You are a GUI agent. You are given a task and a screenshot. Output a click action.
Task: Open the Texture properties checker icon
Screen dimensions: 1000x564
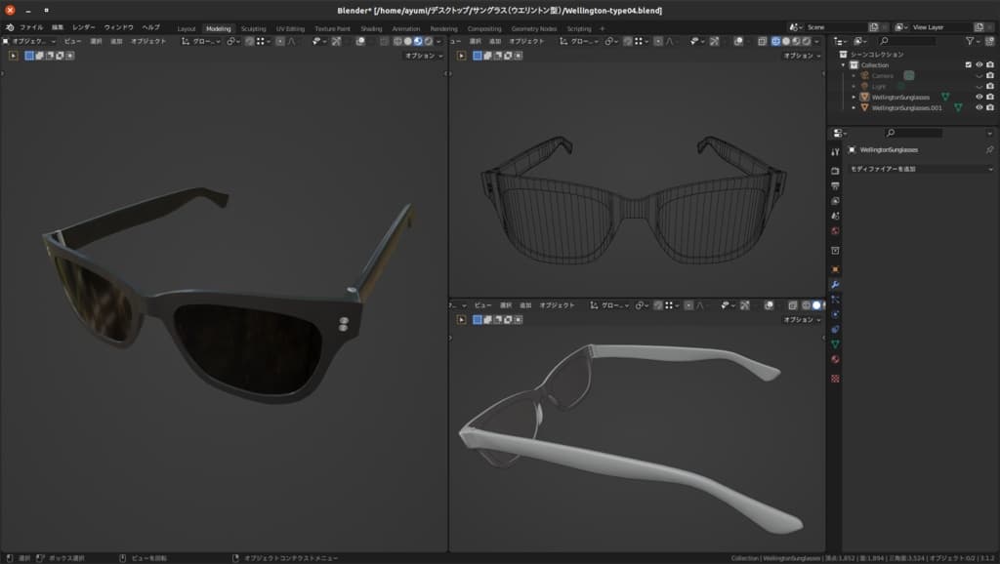pos(835,378)
